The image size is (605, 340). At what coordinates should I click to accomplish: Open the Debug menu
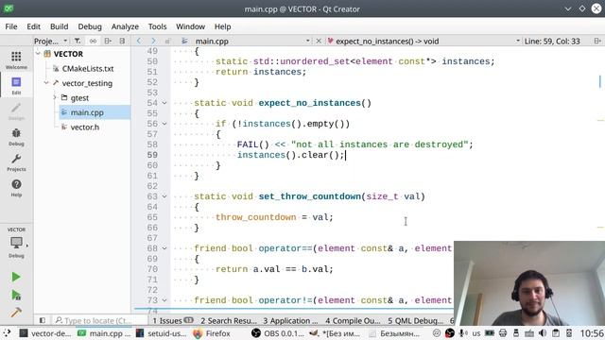click(90, 26)
